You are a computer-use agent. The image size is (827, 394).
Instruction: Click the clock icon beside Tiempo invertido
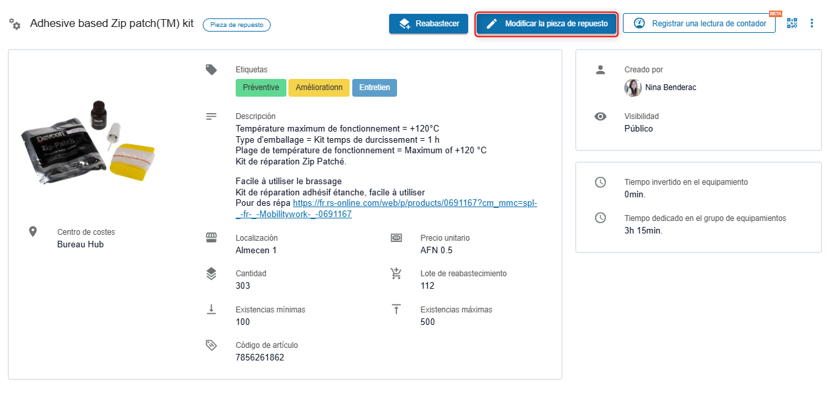(x=600, y=182)
